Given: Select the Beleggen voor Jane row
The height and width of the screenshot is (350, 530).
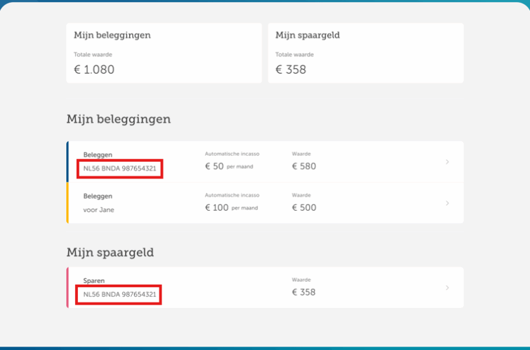Looking at the screenshot, I should tap(265, 203).
